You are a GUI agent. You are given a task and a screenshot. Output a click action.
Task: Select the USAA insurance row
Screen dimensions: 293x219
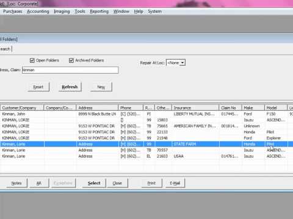click(146, 156)
